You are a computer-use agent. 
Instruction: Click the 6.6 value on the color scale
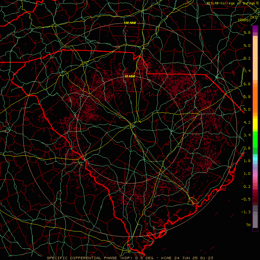[247, 84]
